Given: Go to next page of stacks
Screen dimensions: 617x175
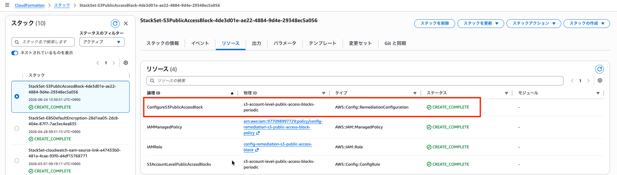Looking at the screenshot, I should coord(114,63).
